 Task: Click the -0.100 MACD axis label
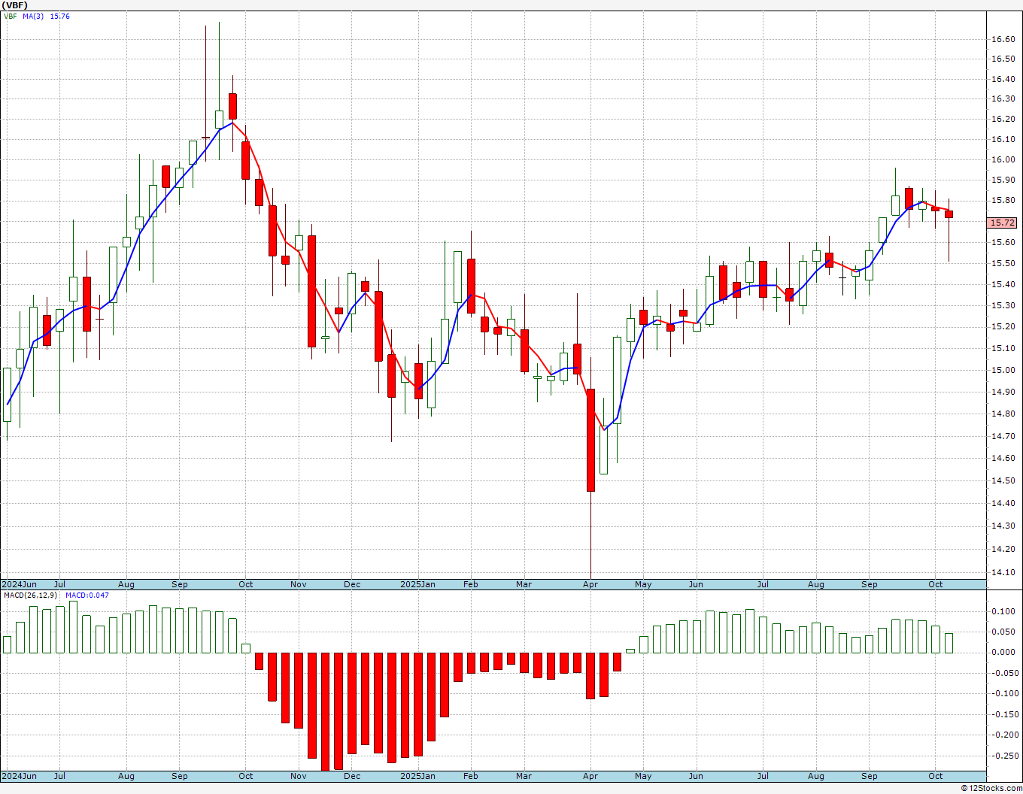pos(1003,694)
